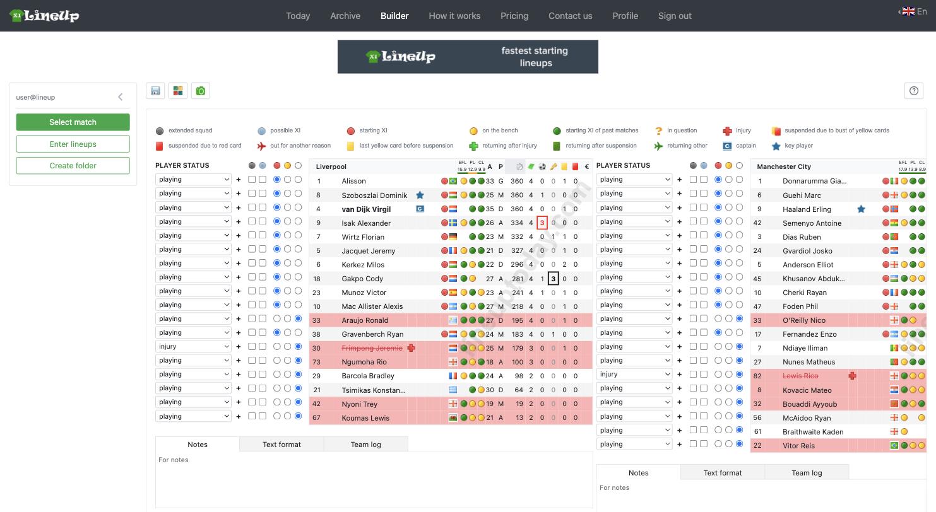This screenshot has height=512, width=936.
Task: Open the player status dropdown for Foden Phil
Action: point(634,305)
